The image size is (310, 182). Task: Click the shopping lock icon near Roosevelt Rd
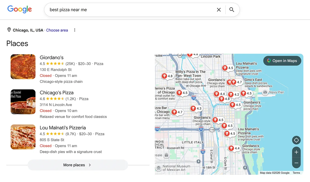point(166,155)
